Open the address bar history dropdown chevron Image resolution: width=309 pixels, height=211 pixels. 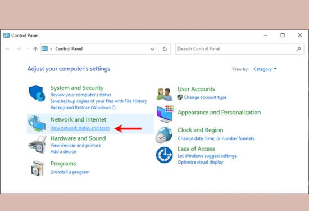pyautogui.click(x=152, y=49)
